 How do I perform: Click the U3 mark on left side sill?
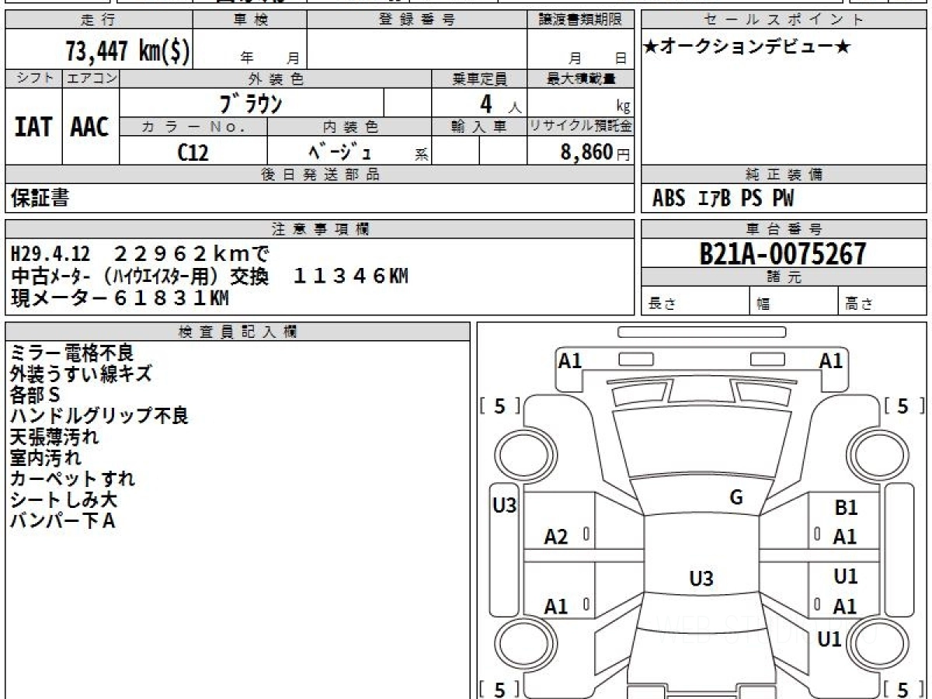point(505,506)
